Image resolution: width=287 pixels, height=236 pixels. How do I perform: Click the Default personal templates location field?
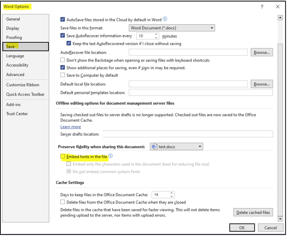point(201,93)
